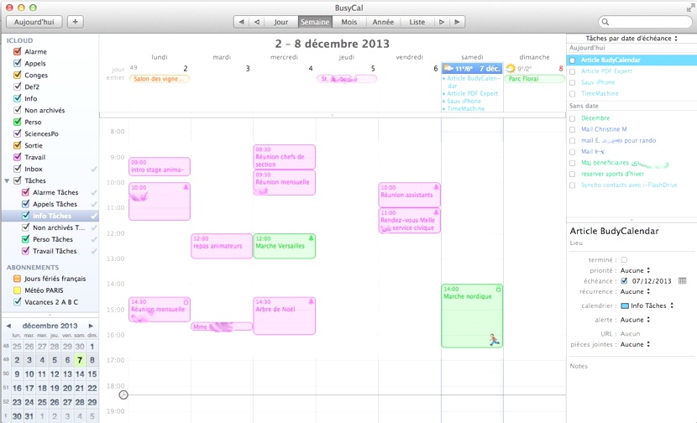Tick the terminé checkbox for the task
This screenshot has height=423, width=697.
(x=623, y=260)
